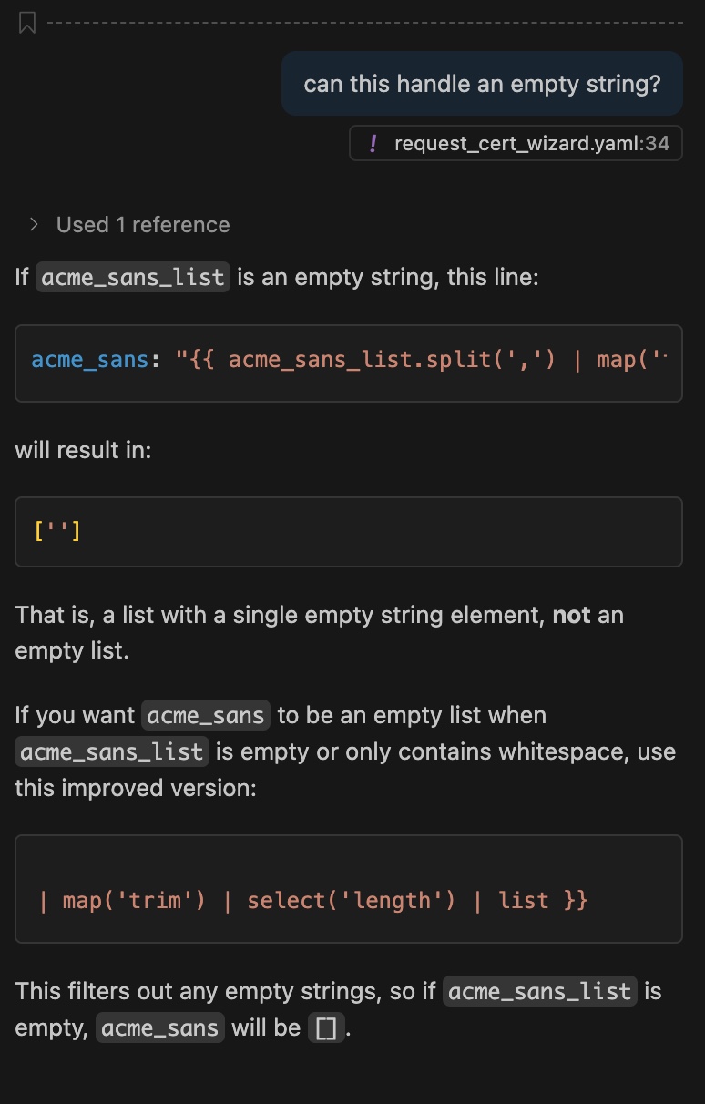The width and height of the screenshot is (705, 1104).
Task: Click the reference count label reading Used 1 reference
Action: click(x=142, y=224)
